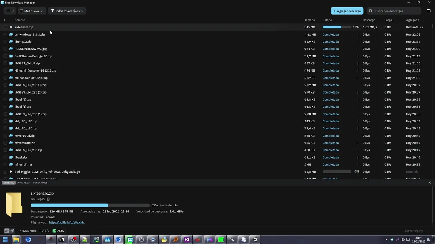Click sixteensrc.zip row progress bar
This screenshot has width=435, height=244.
[336, 27]
